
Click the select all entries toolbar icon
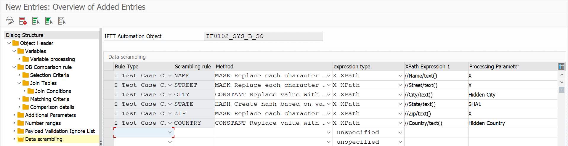point(36,20)
